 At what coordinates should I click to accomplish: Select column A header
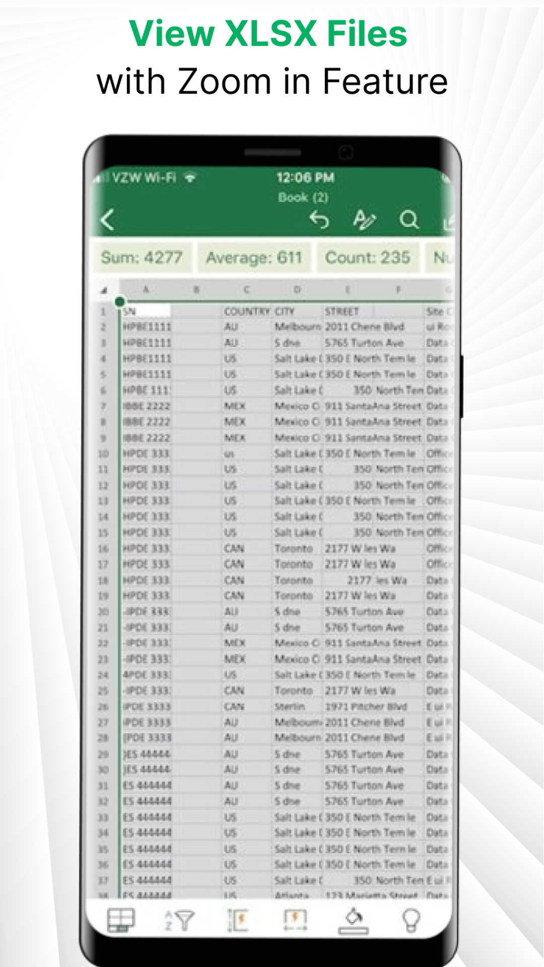tap(146, 290)
